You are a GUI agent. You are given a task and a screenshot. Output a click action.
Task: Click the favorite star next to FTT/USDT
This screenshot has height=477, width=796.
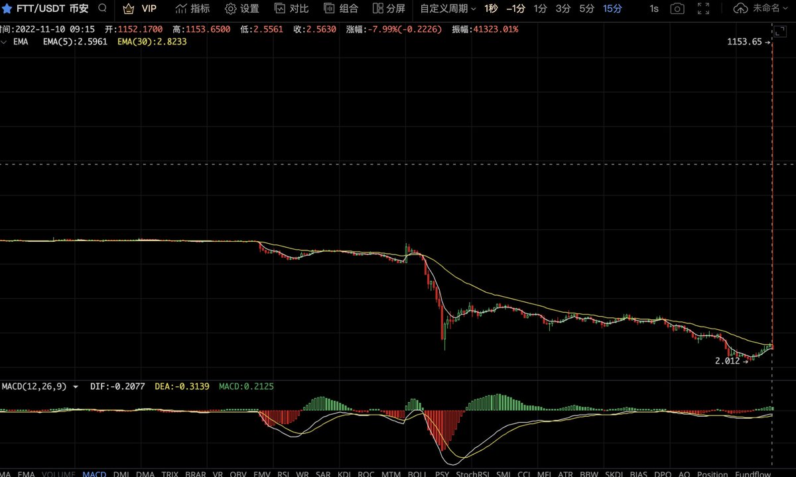pyautogui.click(x=7, y=9)
